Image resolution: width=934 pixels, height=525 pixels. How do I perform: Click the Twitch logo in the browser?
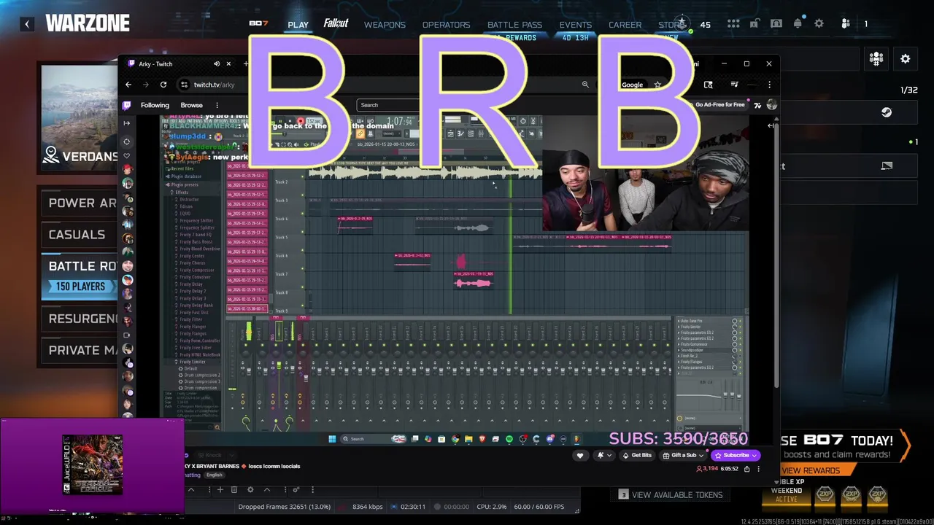pyautogui.click(x=127, y=105)
